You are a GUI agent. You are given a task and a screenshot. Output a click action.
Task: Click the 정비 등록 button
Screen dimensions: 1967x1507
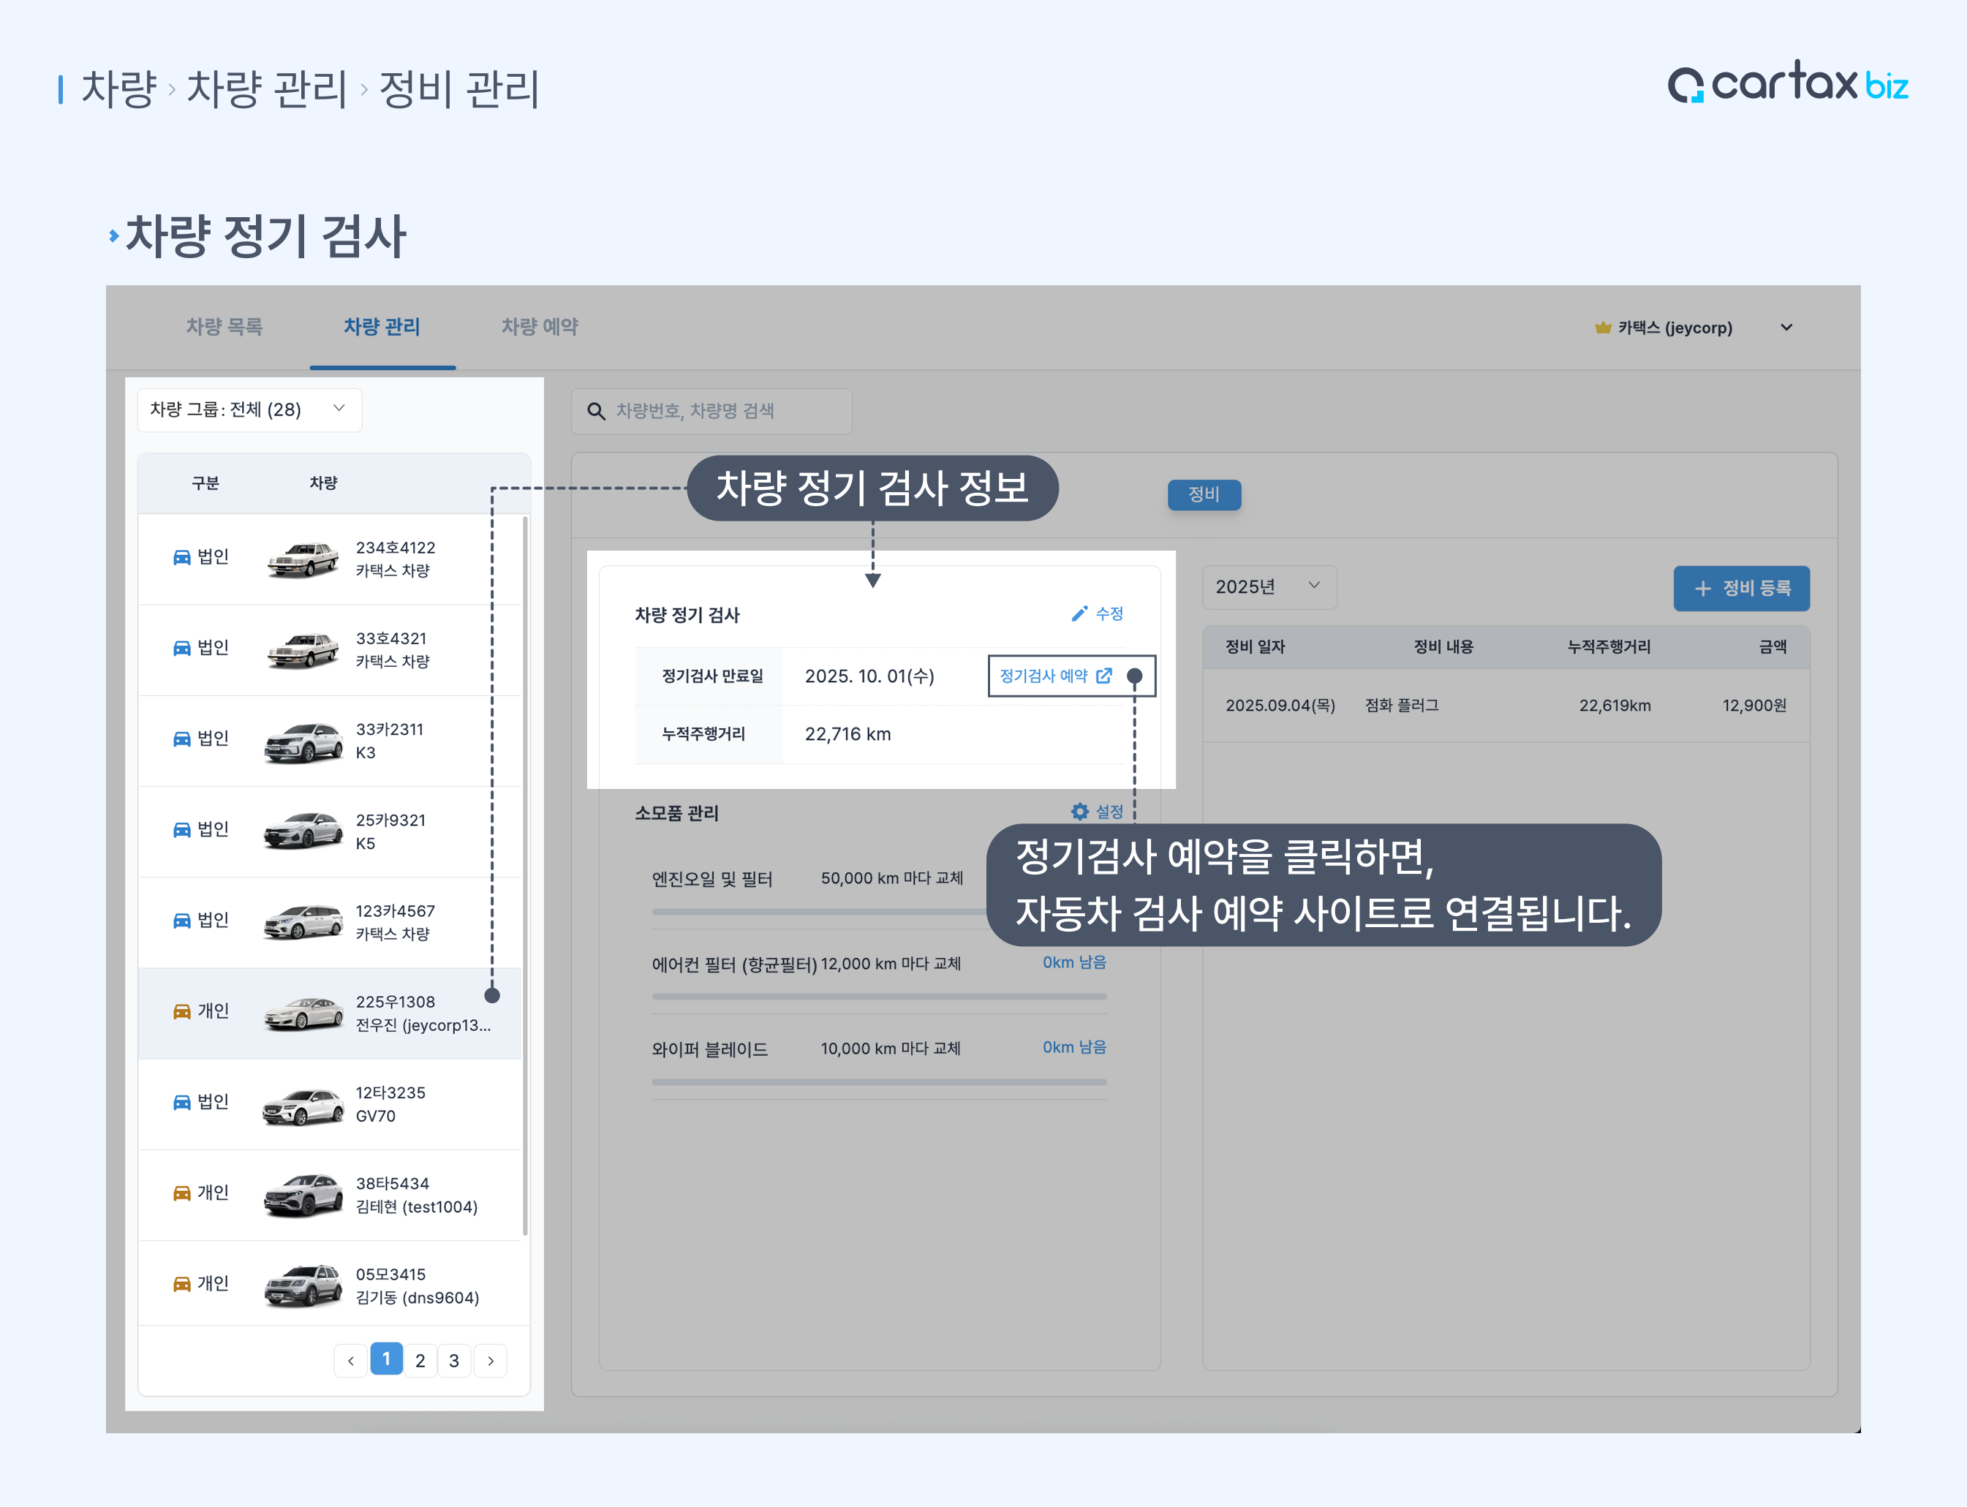click(x=1740, y=589)
